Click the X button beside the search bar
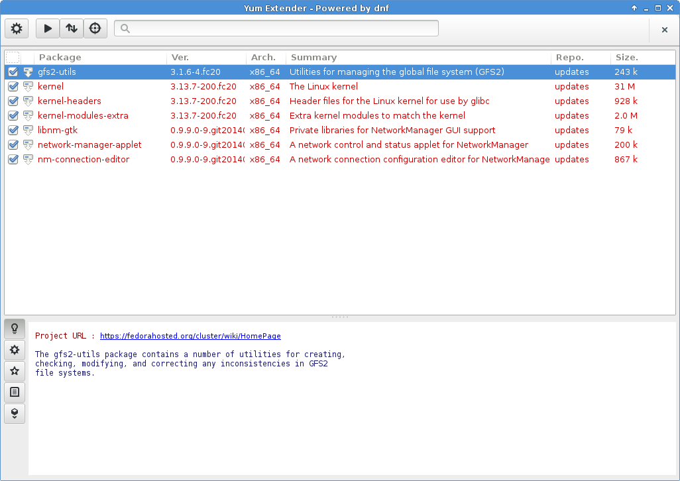The image size is (680, 481). pos(664,29)
